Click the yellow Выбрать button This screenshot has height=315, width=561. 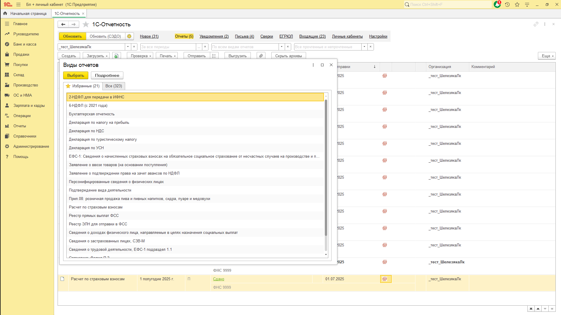click(76, 75)
